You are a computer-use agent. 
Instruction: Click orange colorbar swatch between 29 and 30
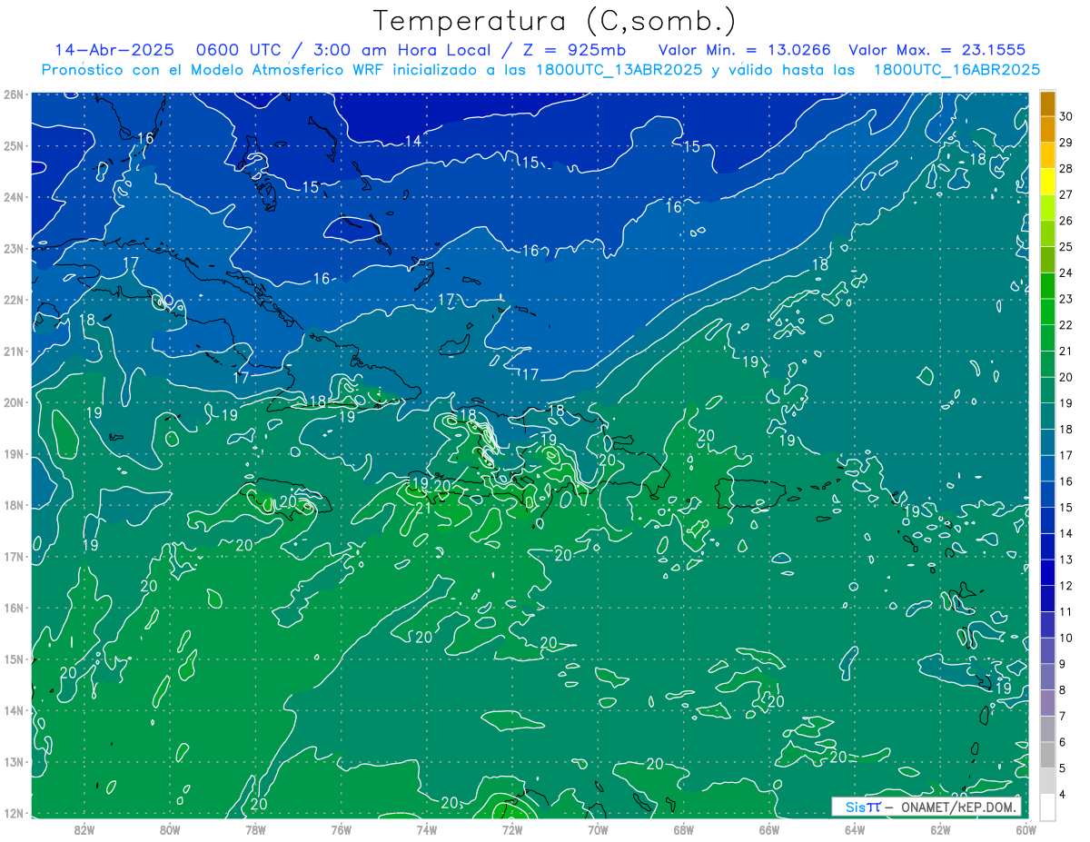1048,129
